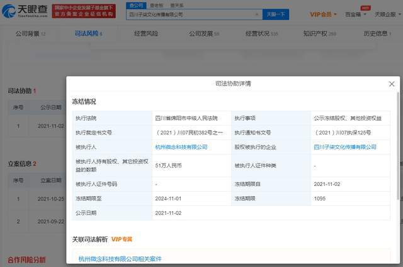Click the ruling number (2021)川07民初382号之一
This screenshot has width=403, height=267.
point(190,133)
